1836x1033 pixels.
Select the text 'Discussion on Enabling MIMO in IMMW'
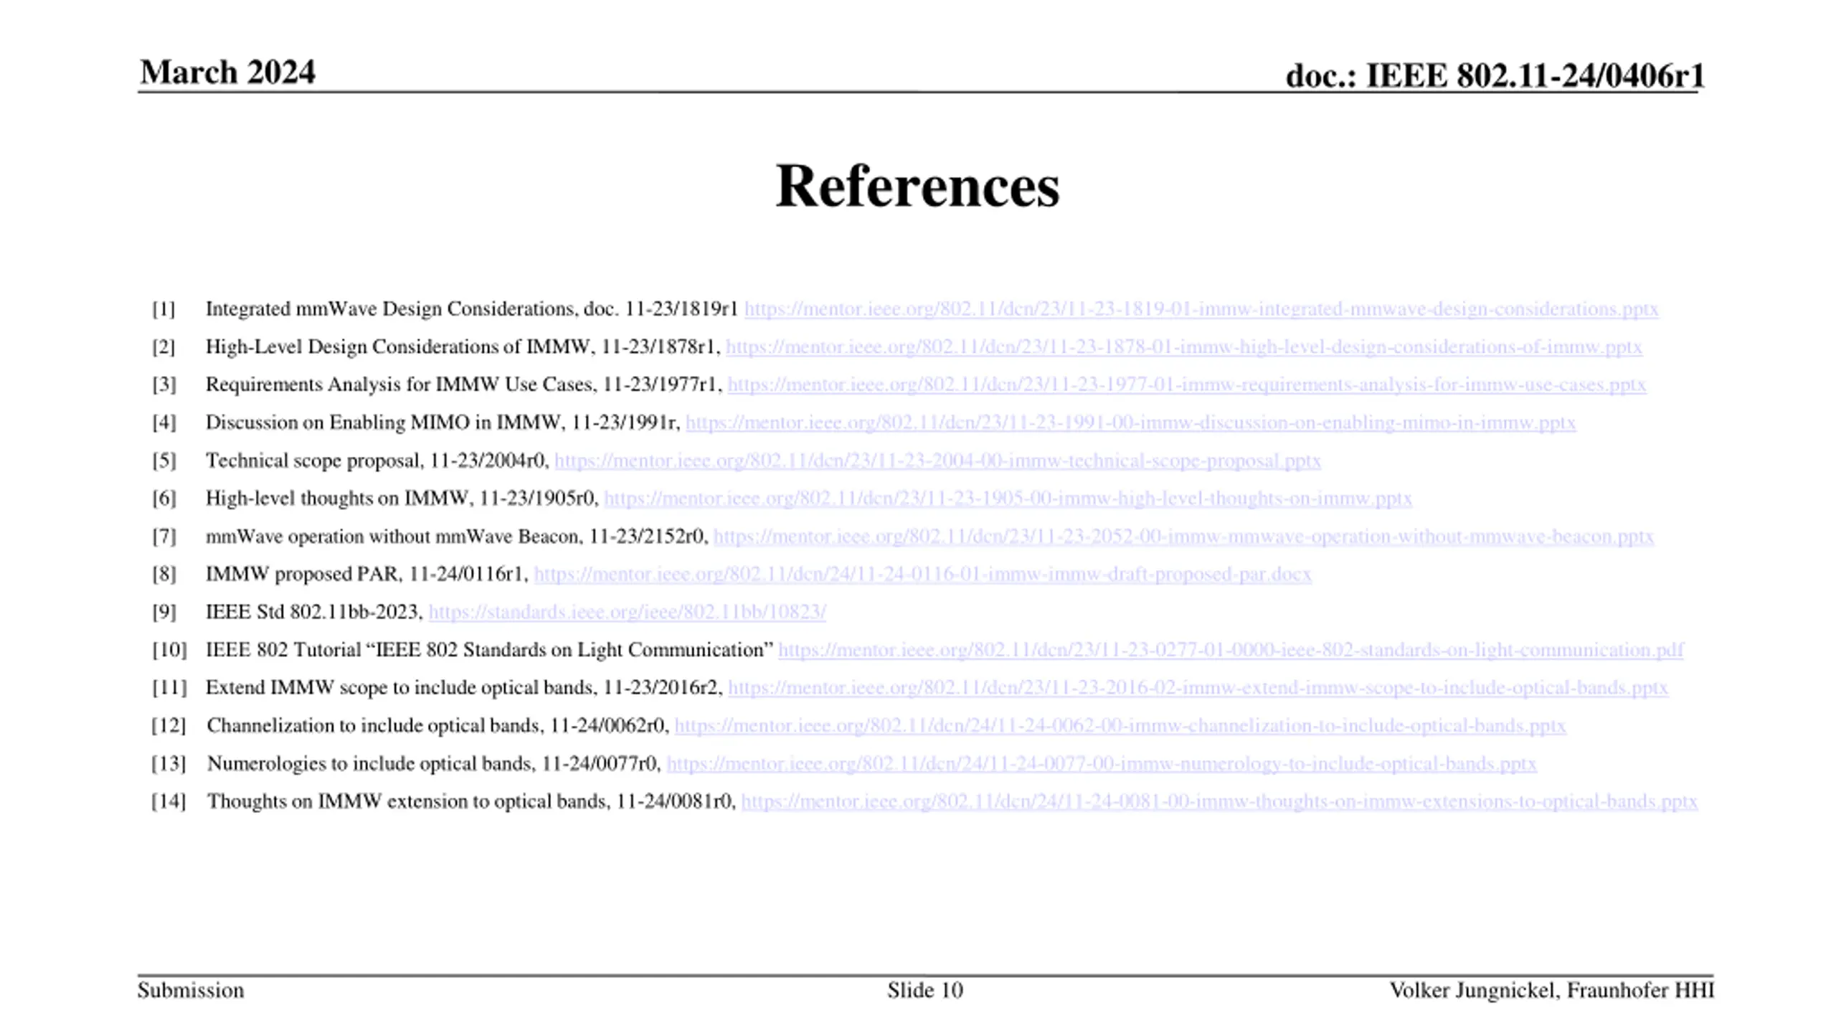(384, 423)
